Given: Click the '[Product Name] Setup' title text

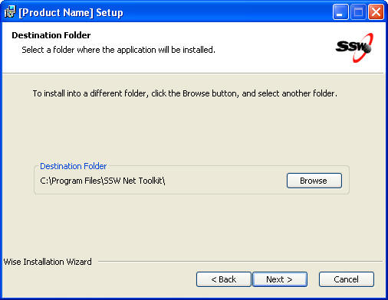Looking at the screenshot, I should tap(71, 12).
